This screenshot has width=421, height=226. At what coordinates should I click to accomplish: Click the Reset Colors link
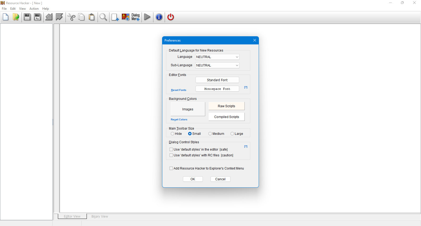click(179, 120)
